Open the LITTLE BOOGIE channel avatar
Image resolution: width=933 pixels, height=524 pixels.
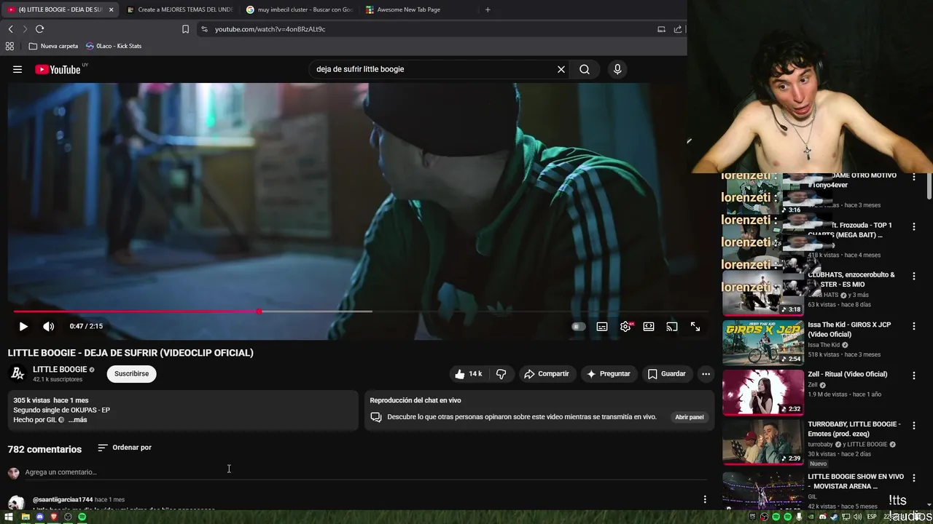point(17,374)
